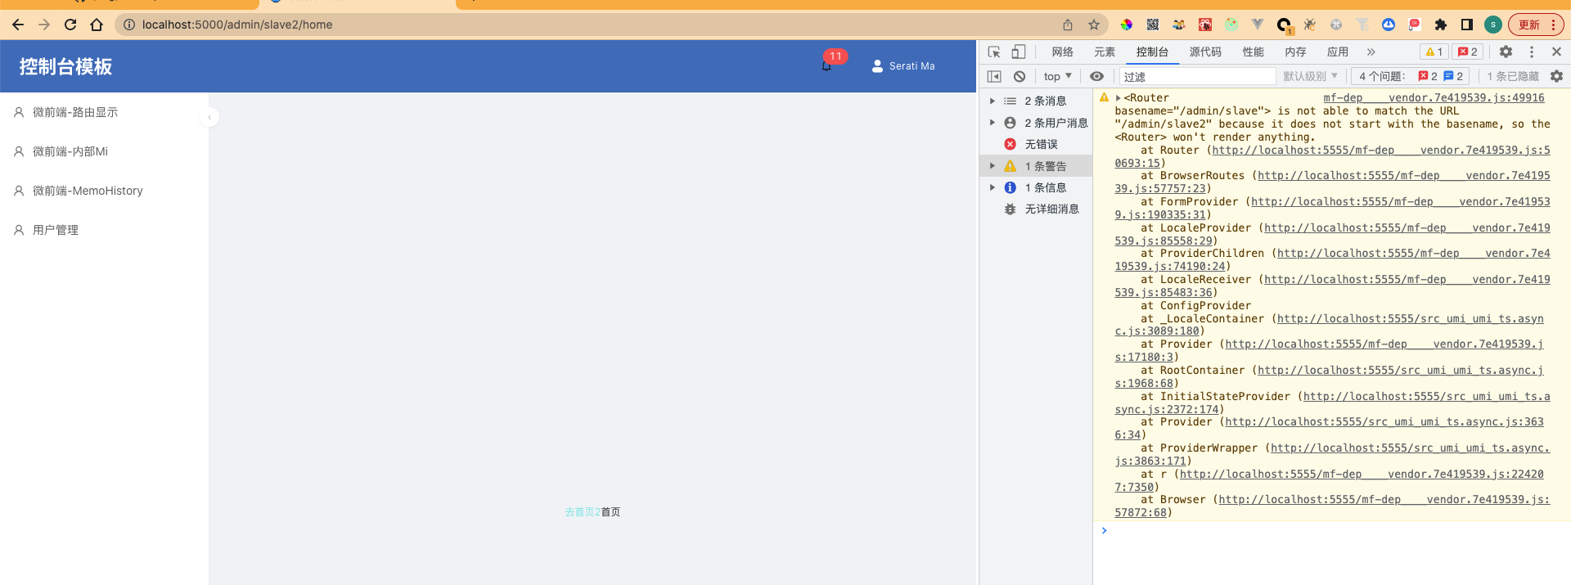Toggle the console sidebar panel

(x=994, y=76)
